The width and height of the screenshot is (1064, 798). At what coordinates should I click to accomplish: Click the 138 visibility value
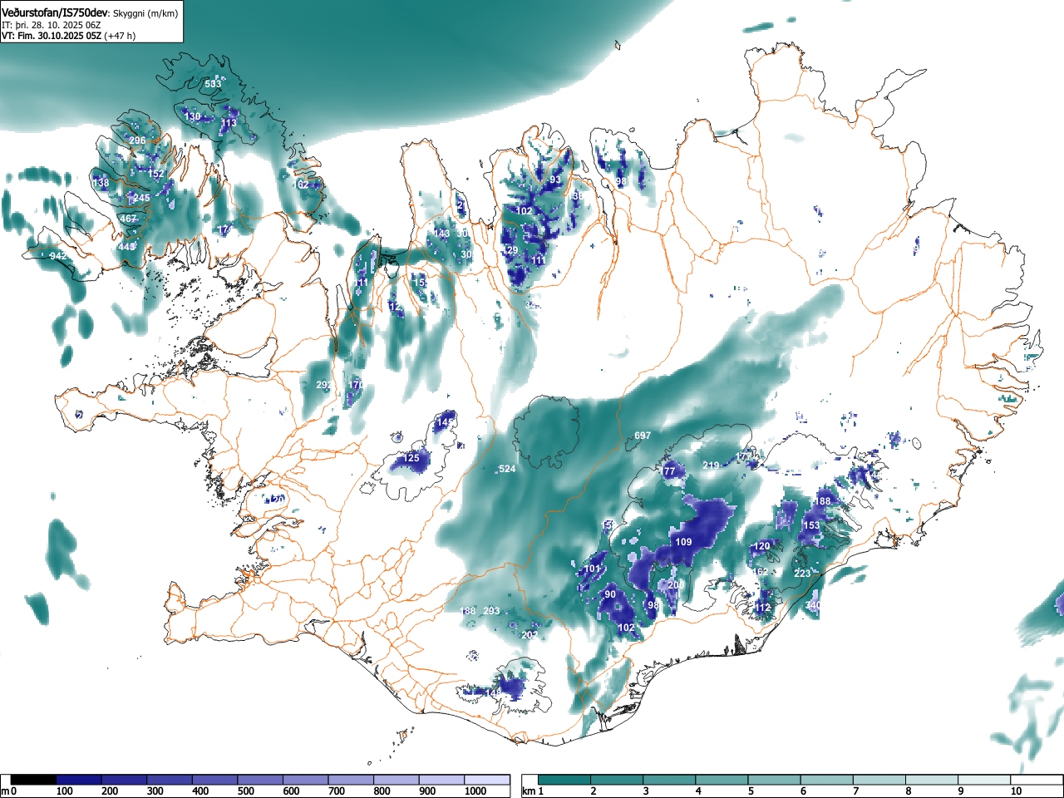101,183
